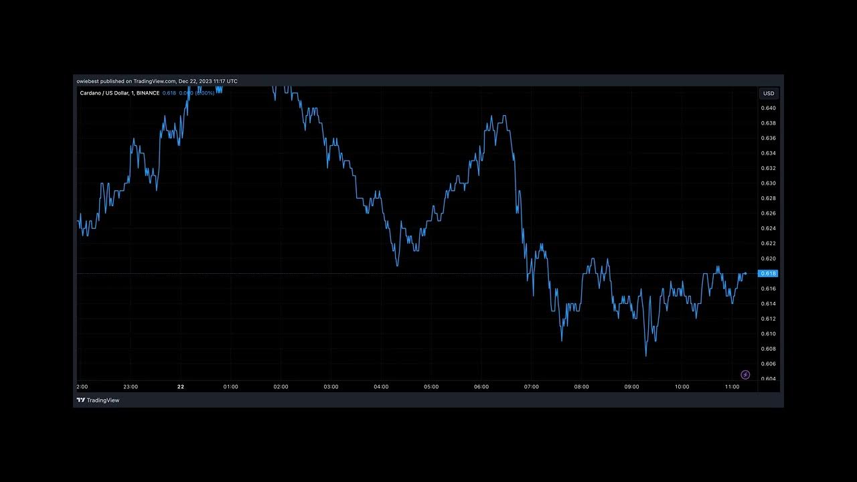Click the 23:00 time axis label

click(131, 387)
